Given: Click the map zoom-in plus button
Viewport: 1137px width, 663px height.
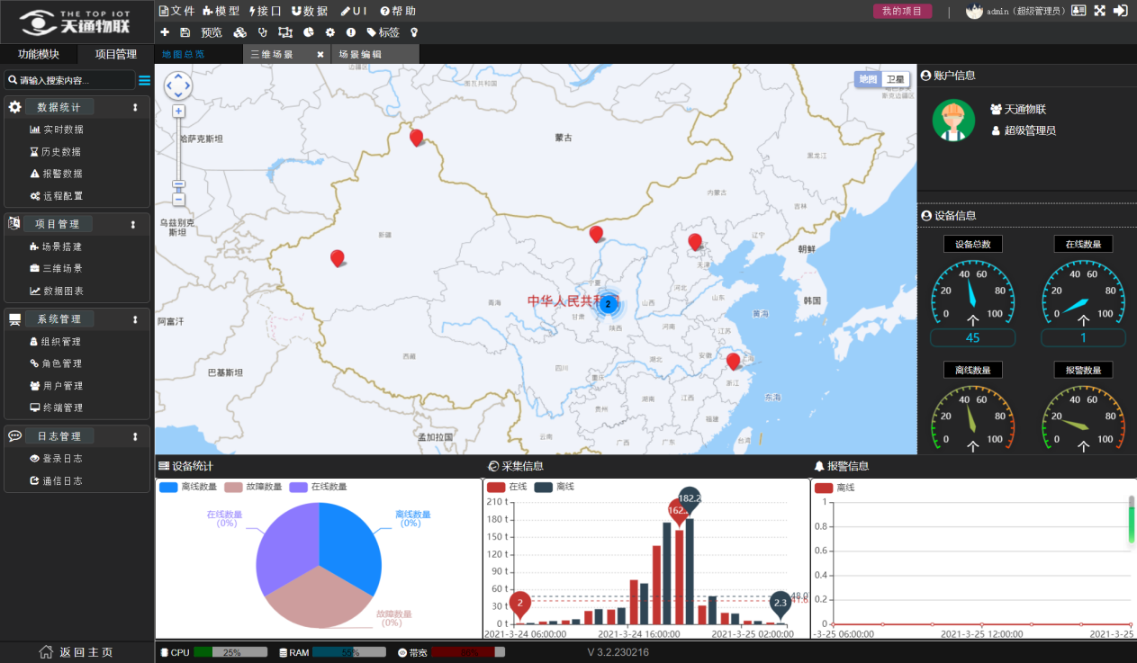Looking at the screenshot, I should click(178, 111).
